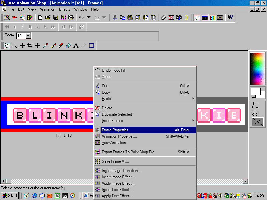267x200 pixels.
Task: Launch Internet Explorer from quick launch
Action: point(34,196)
